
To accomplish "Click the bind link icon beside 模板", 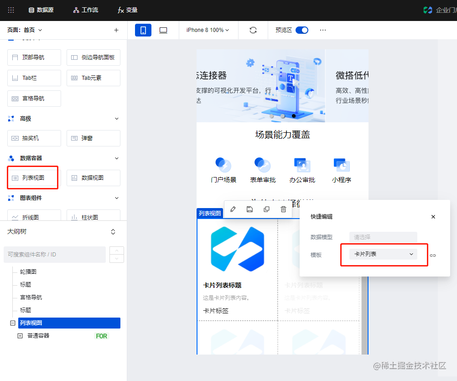I will 433,256.
